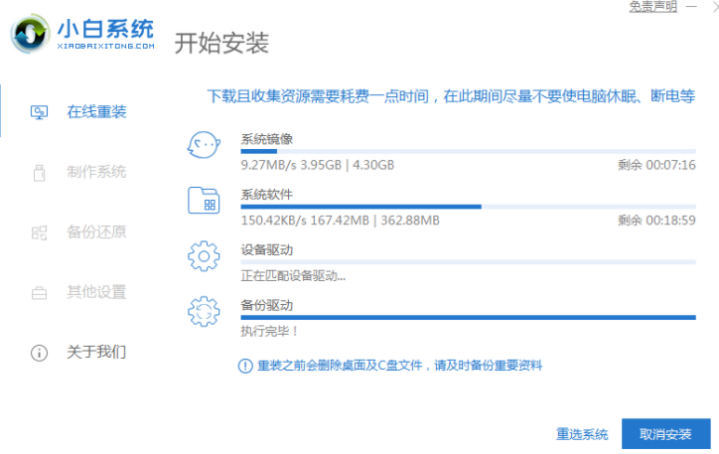The height and width of the screenshot is (454, 719).
Task: Click the 关于我们 info icon
Action: (39, 353)
